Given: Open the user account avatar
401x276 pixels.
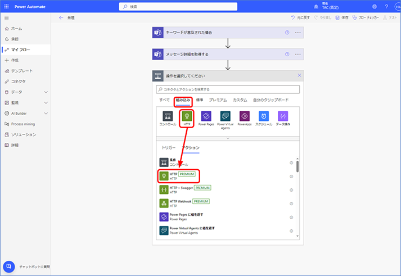Looking at the screenshot, I should coord(398,7).
